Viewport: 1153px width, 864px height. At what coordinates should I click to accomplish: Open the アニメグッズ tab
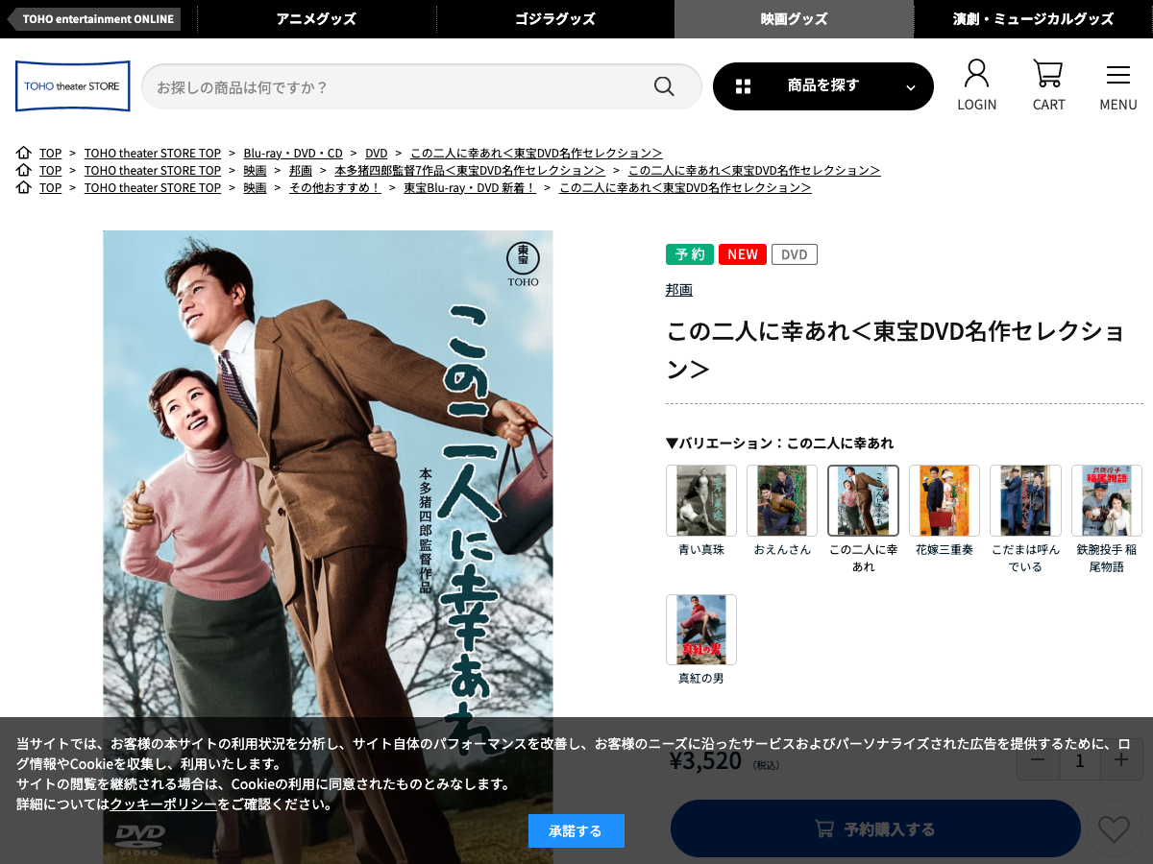pos(316,19)
